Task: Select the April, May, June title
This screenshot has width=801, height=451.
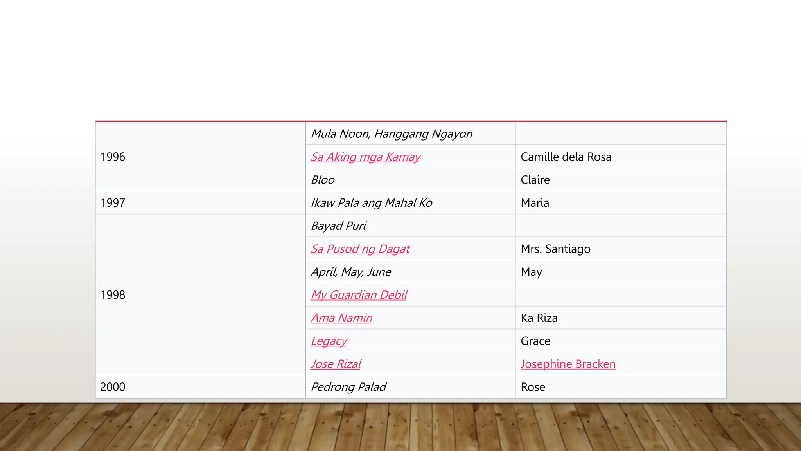Action: (x=351, y=272)
